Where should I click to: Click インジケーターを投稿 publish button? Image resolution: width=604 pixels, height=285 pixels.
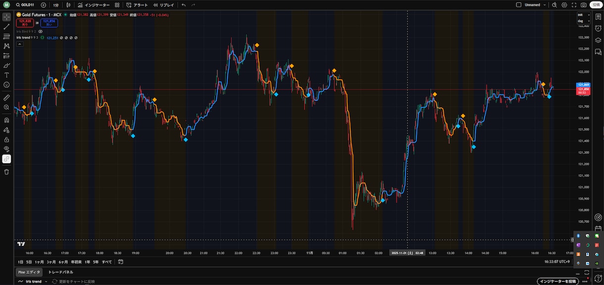click(558, 282)
